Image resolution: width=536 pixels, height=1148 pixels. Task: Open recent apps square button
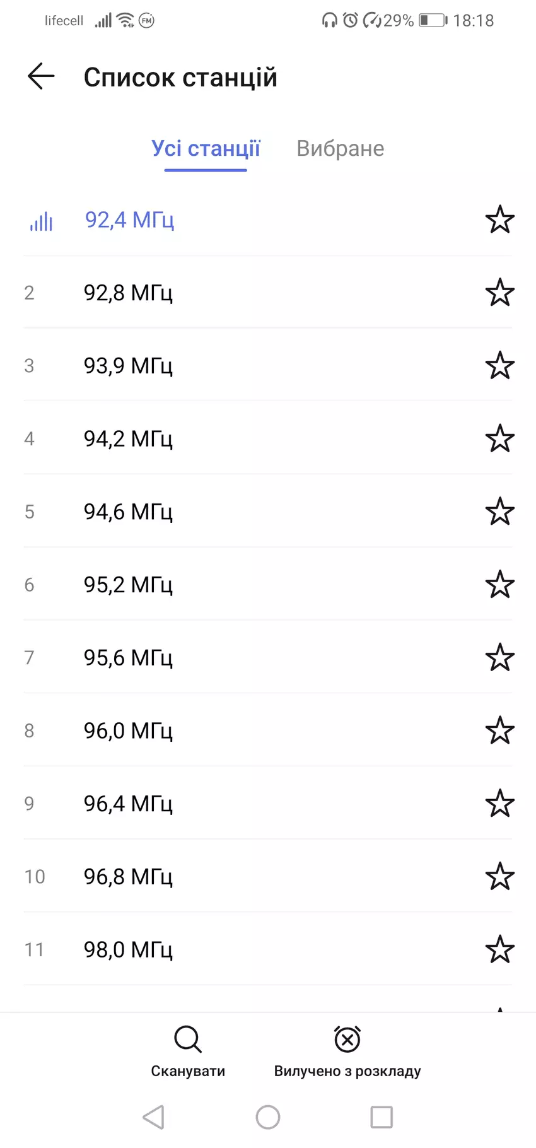381,1117
